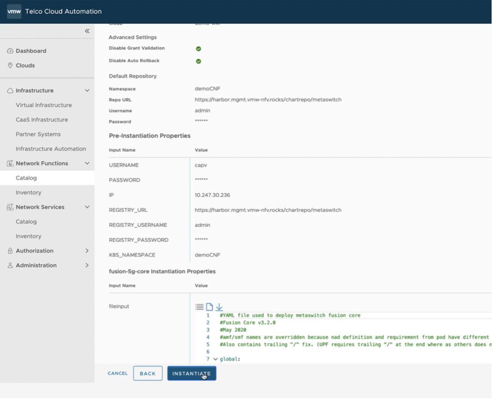Click the Dashboard gauge icon
The width and height of the screenshot is (493, 400).
pos(10,51)
